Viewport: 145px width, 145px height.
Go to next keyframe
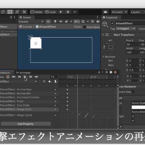31,77
